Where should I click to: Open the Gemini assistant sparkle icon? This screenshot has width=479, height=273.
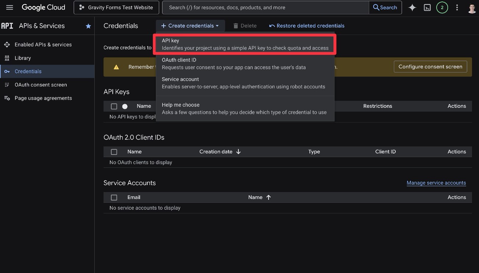412,7
